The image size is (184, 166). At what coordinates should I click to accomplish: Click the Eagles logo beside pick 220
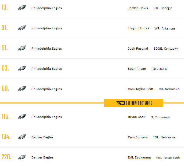click(22, 157)
